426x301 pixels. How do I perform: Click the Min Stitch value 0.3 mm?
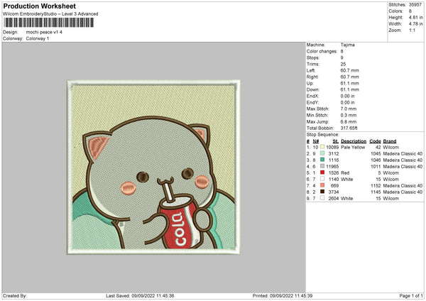(349, 115)
